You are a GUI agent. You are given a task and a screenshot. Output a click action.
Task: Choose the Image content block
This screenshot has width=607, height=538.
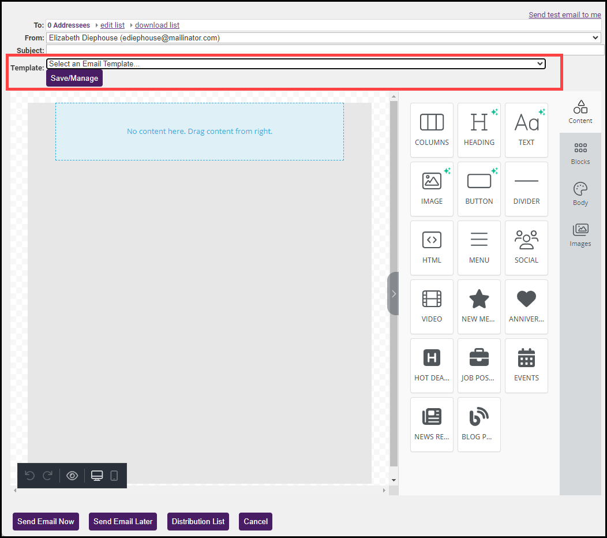coord(432,189)
